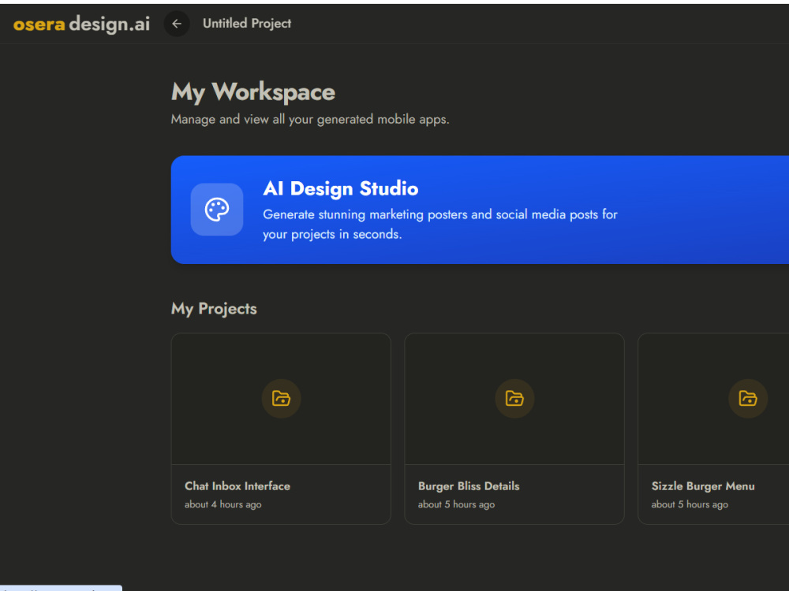
Task: Open the AI Design Studio palette icon
Action: 217,210
